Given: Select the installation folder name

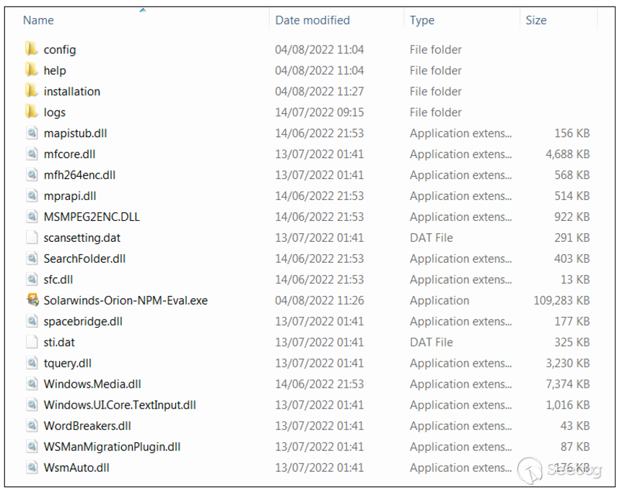Looking at the screenshot, I should [x=72, y=91].
